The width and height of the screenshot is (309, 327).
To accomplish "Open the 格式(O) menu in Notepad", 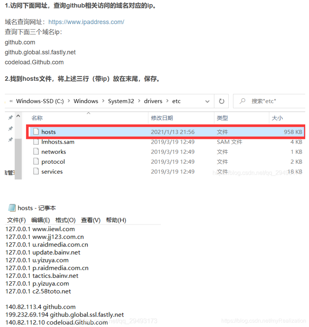I will (65, 220).
